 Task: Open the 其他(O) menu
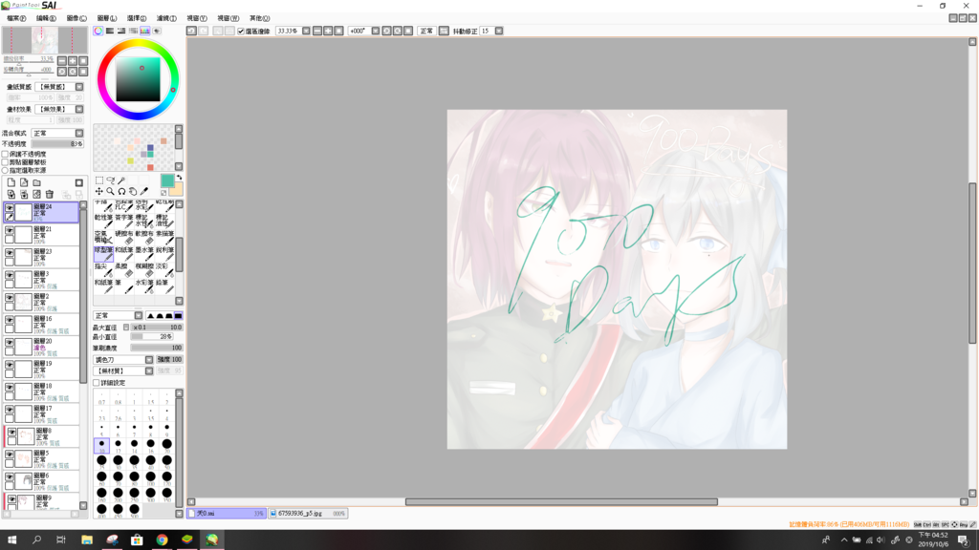pyautogui.click(x=259, y=18)
